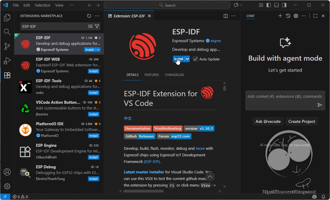Screen dimensions: 330x200
Task: Click the README horizontal scrollbar thumb
Action: pyautogui.click(x=143, y=191)
